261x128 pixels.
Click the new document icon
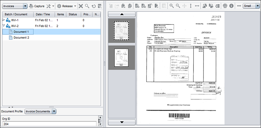tap(111, 6)
